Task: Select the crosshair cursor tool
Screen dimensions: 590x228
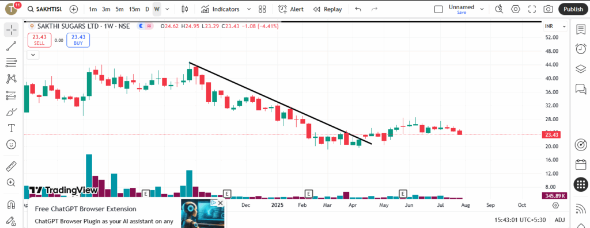Action: pos(12,30)
